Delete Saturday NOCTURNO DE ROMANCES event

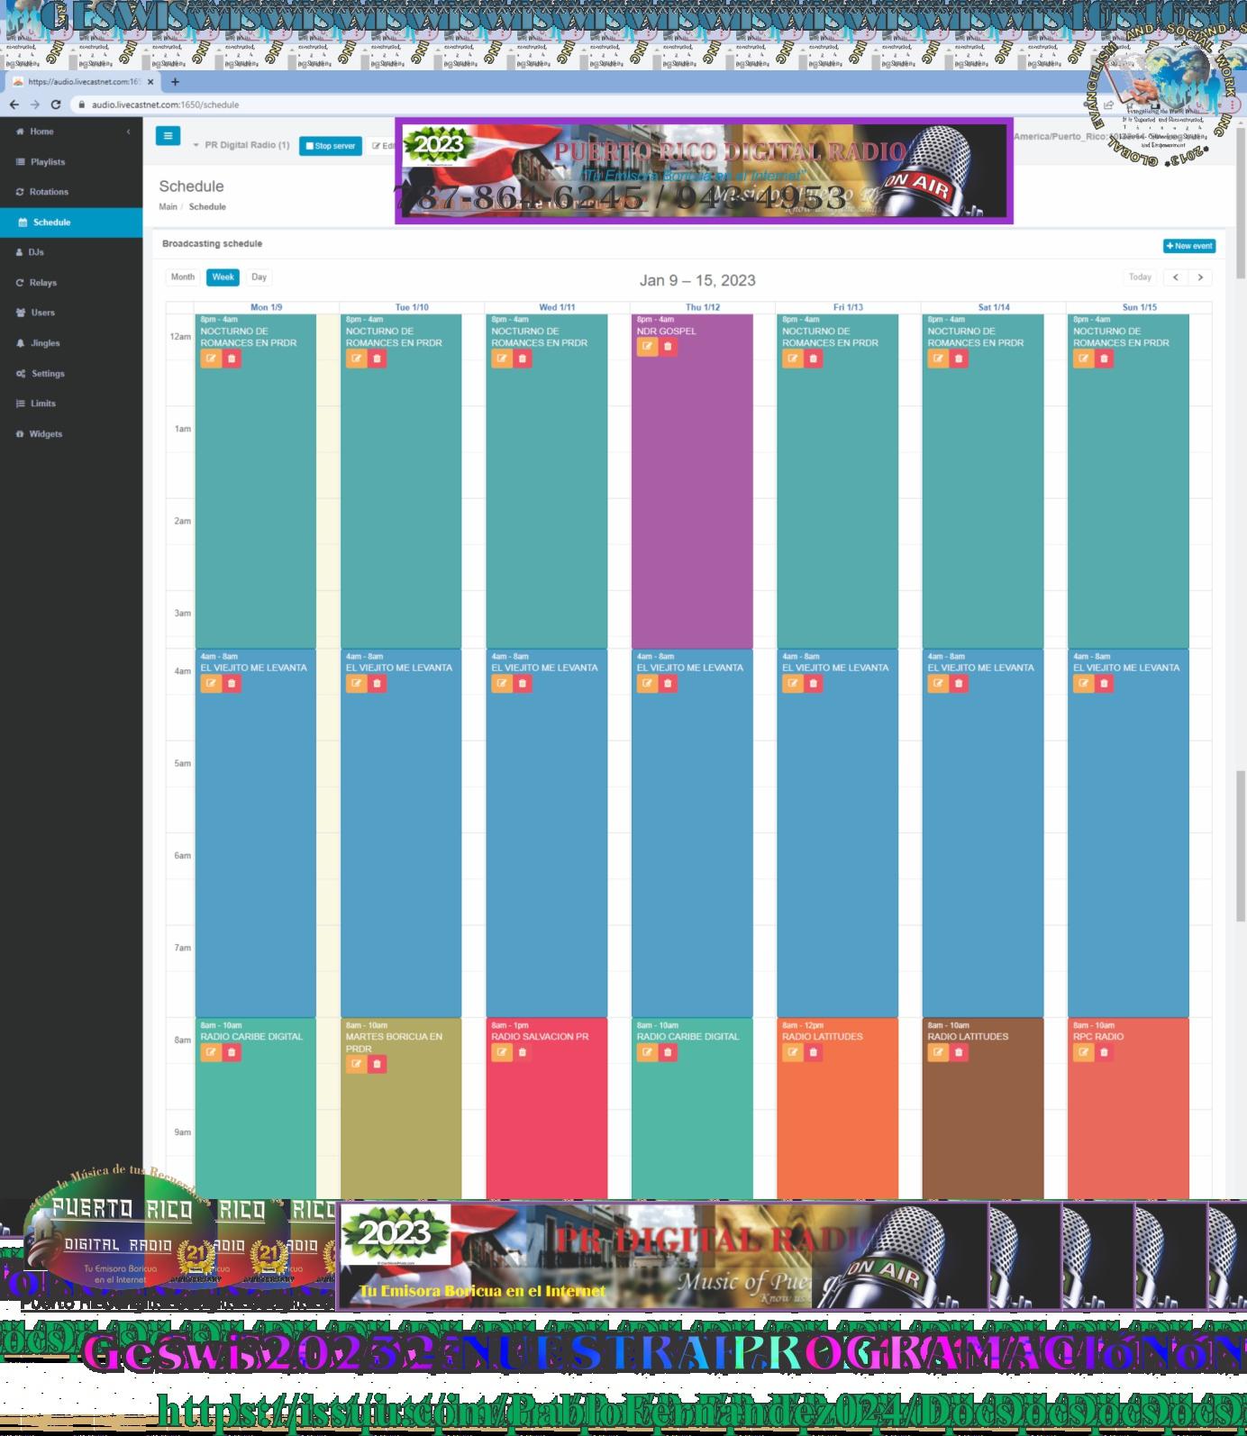click(x=959, y=359)
